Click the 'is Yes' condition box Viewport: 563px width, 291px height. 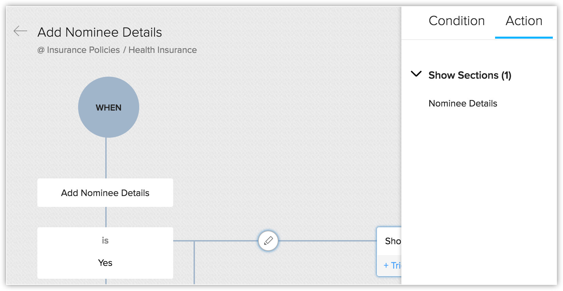point(105,253)
